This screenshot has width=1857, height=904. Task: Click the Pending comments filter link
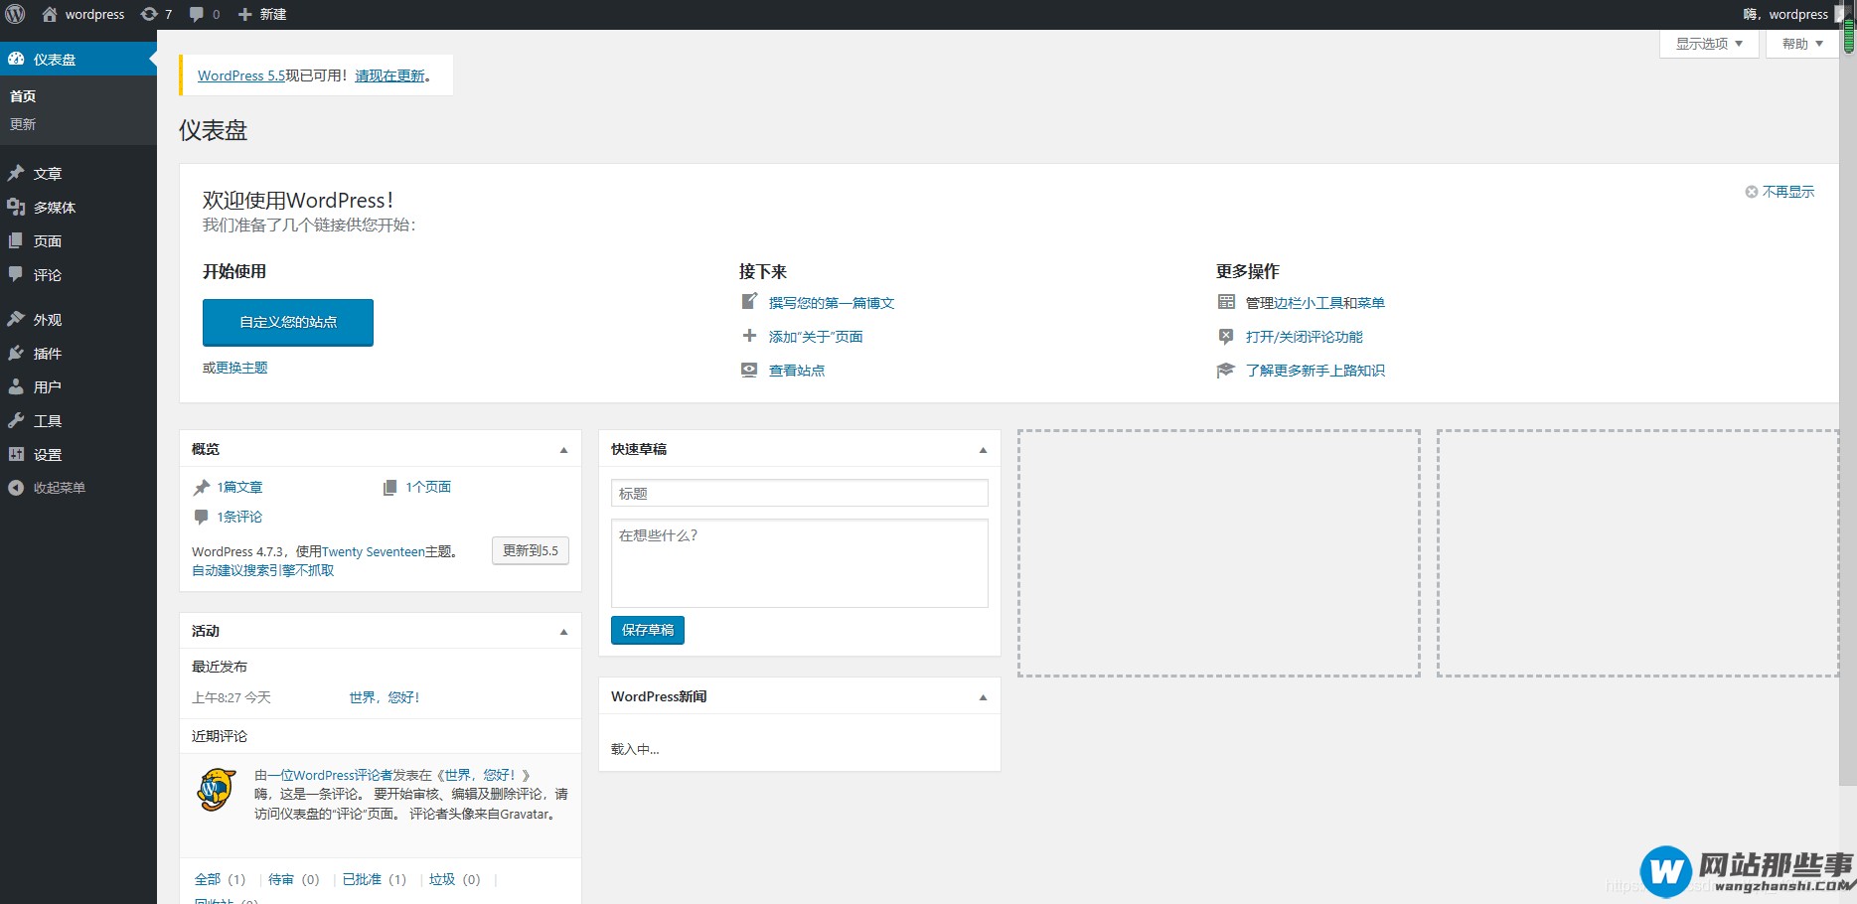point(281,879)
